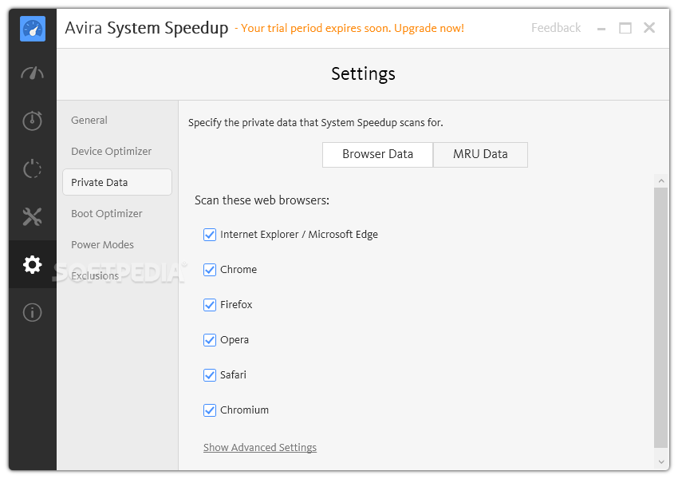
Task: Switch to the Browser Data tab
Action: click(x=377, y=154)
